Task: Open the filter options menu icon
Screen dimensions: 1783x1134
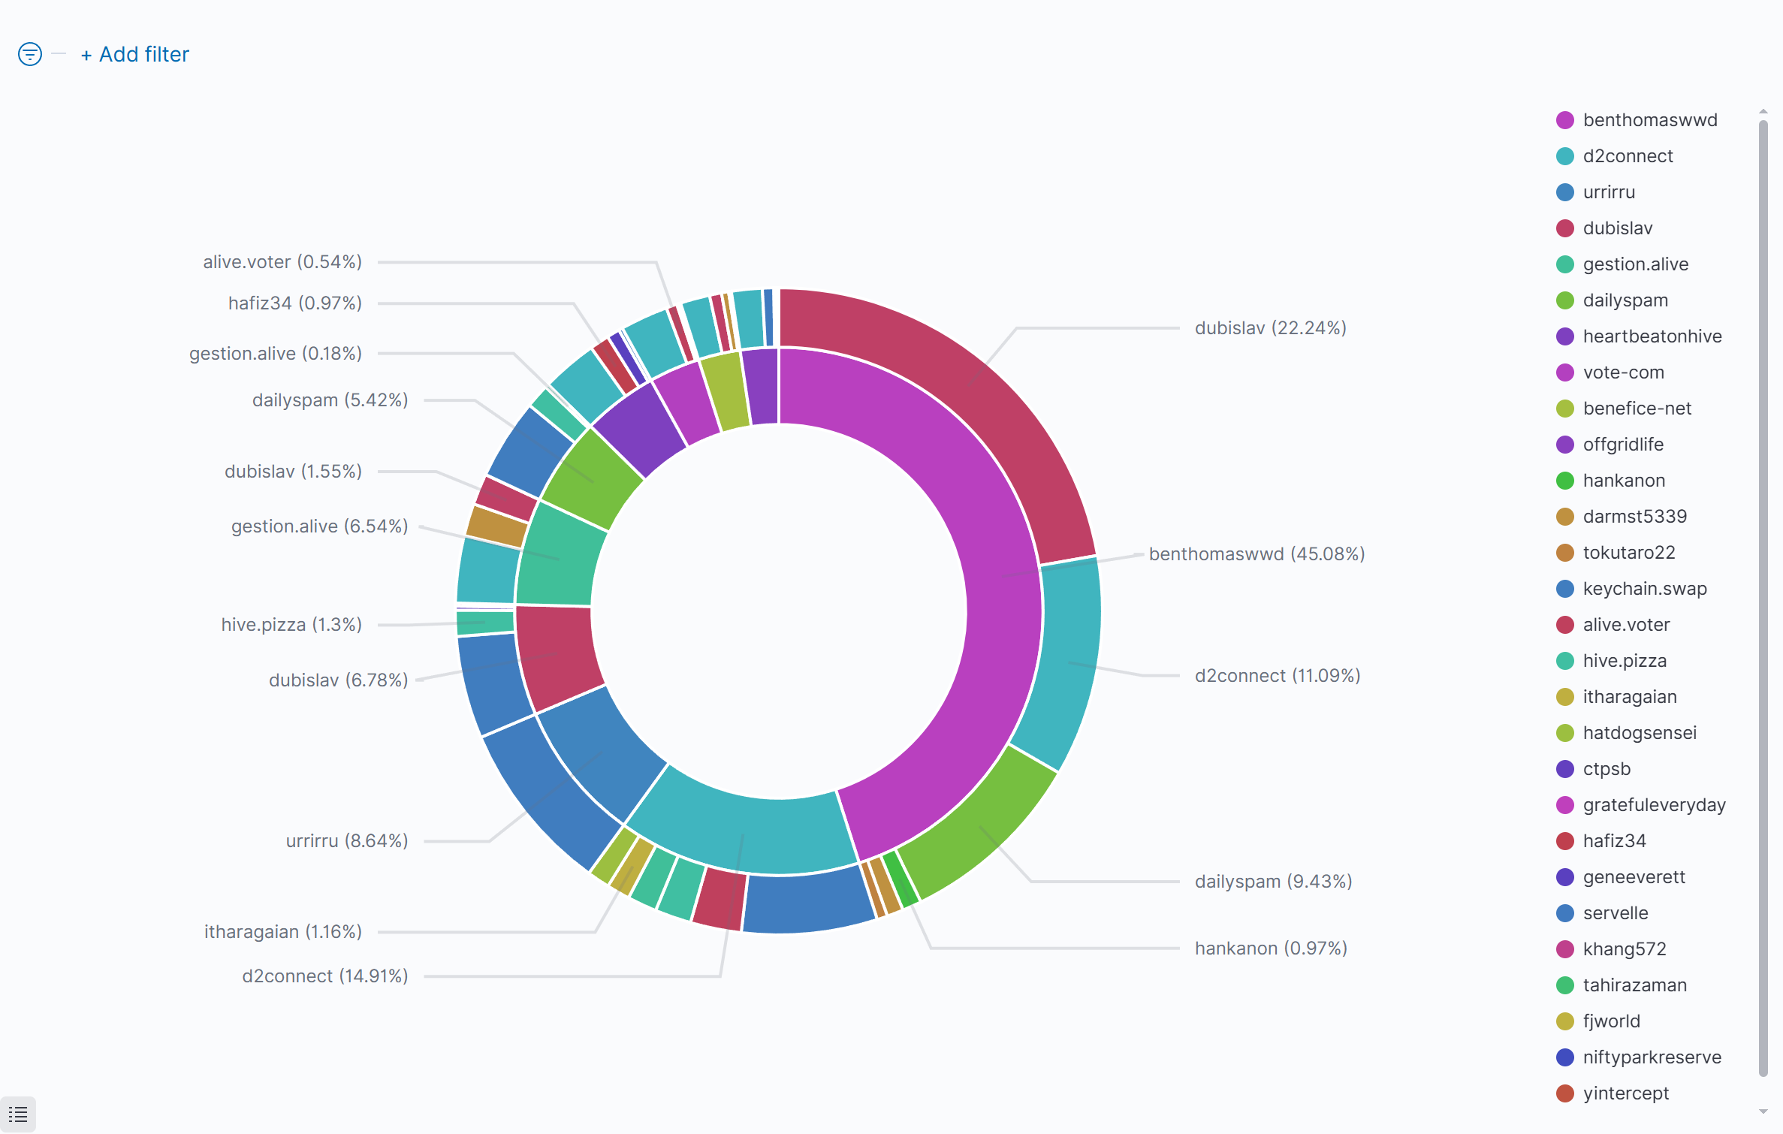Action: [x=30, y=54]
